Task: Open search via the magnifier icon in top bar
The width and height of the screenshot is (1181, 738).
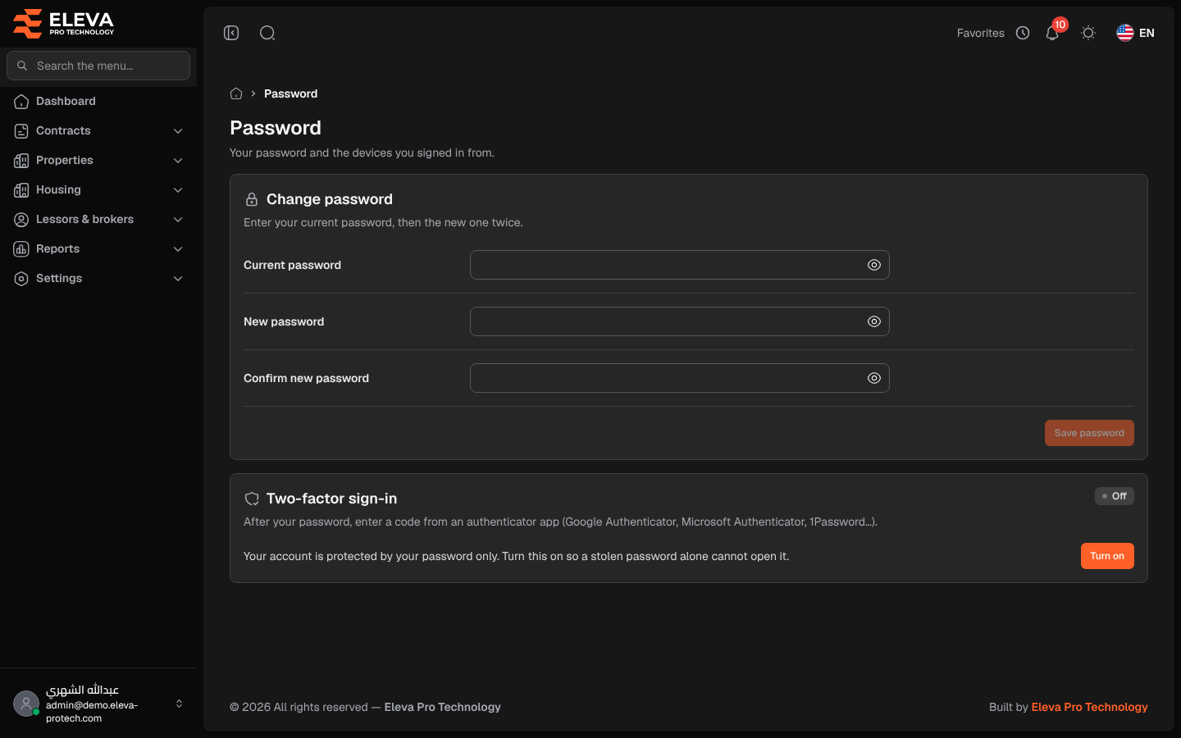Action: pyautogui.click(x=267, y=33)
